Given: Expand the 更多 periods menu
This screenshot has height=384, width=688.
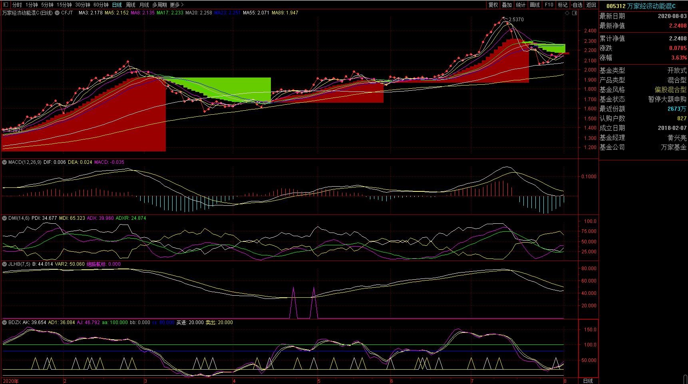Looking at the screenshot, I should click(x=177, y=5).
